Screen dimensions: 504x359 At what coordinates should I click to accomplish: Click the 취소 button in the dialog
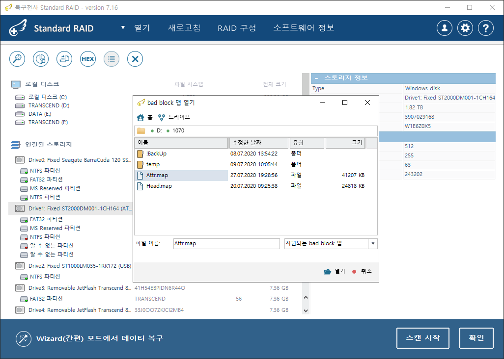pos(362,271)
